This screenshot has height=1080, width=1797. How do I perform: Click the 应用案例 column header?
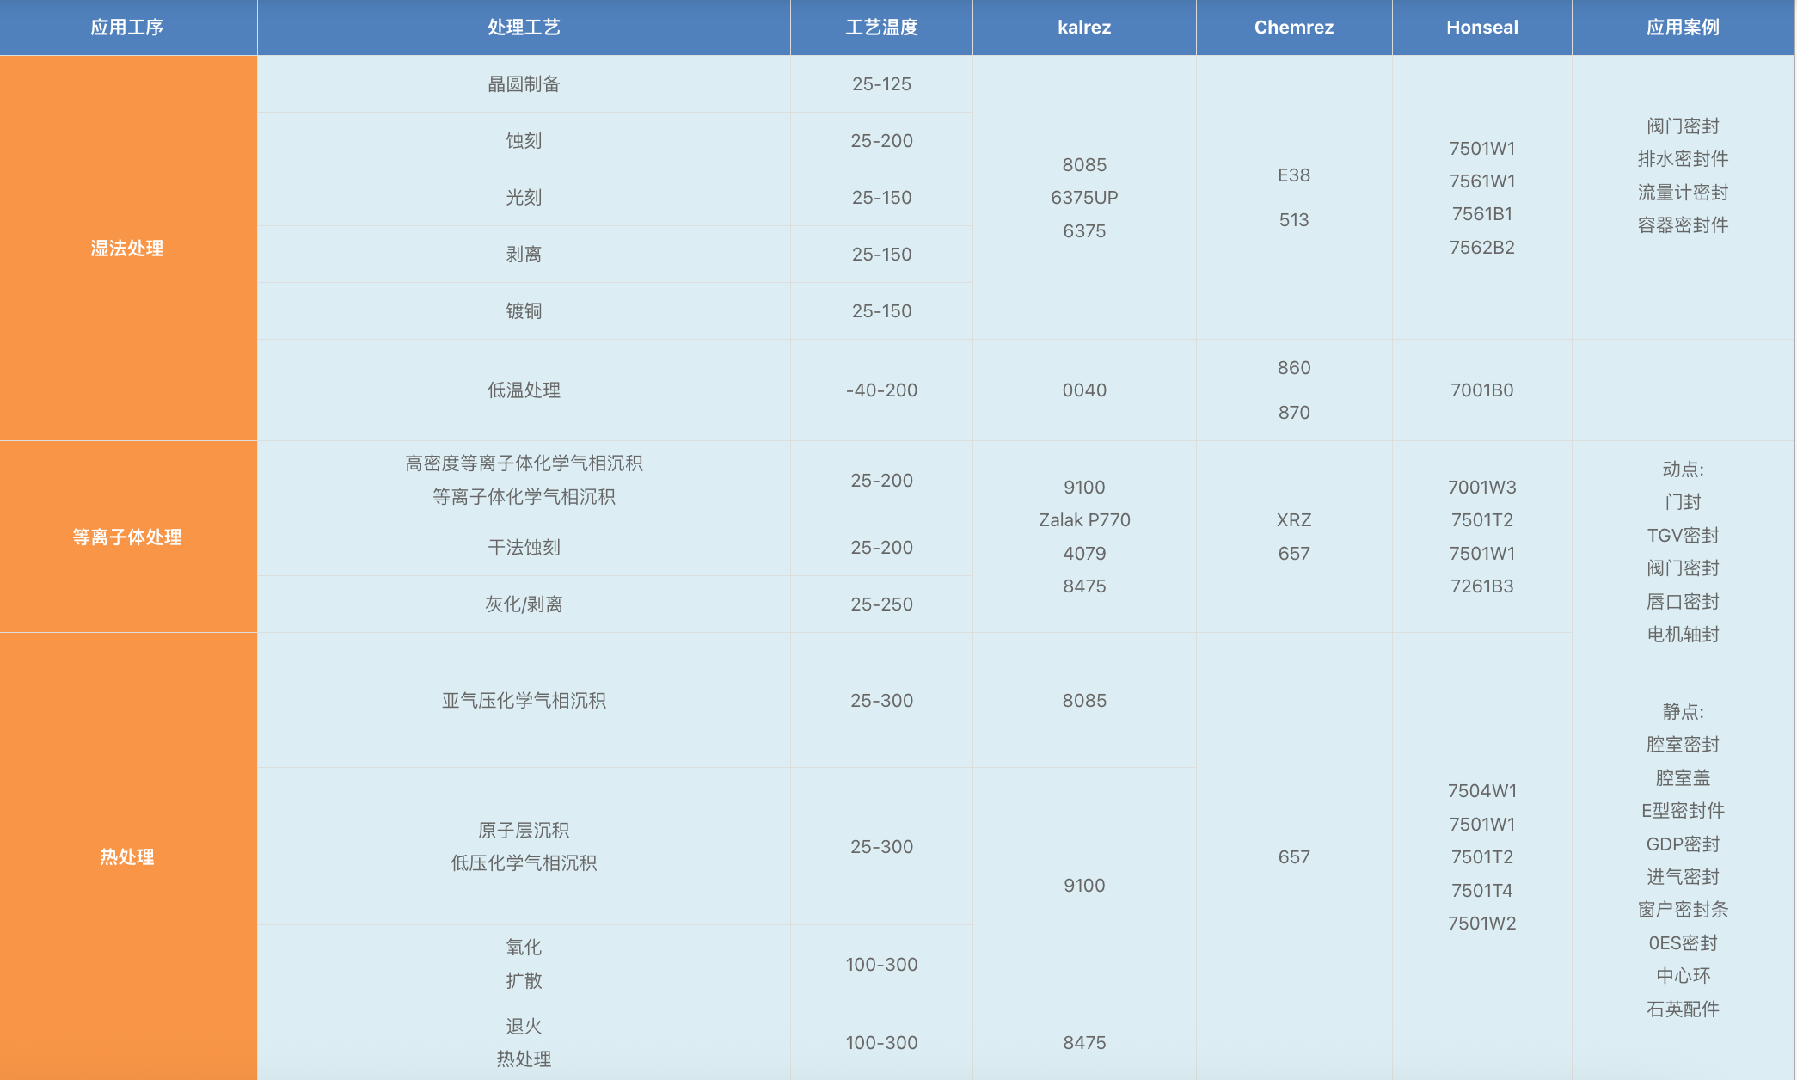point(1683,28)
